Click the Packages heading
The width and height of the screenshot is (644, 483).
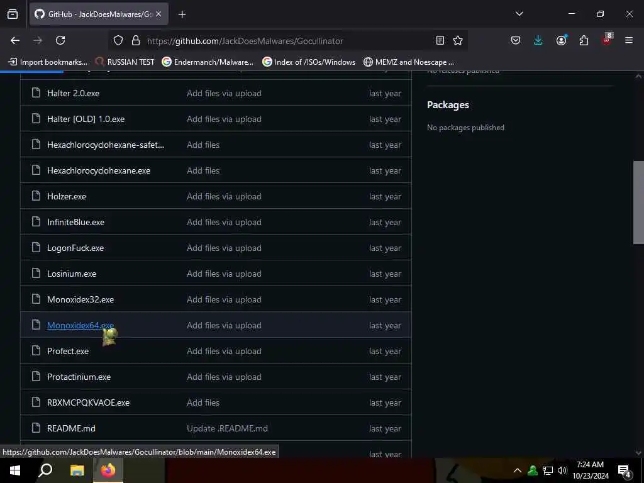coord(448,105)
